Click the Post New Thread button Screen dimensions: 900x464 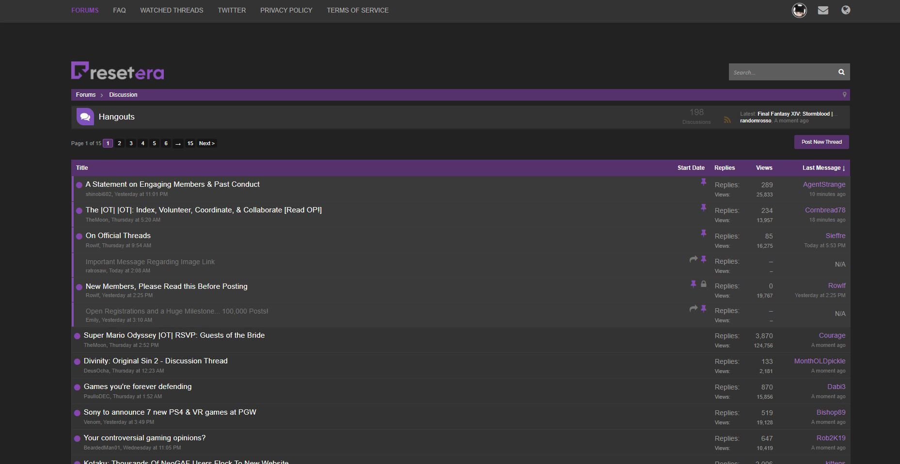pos(821,142)
